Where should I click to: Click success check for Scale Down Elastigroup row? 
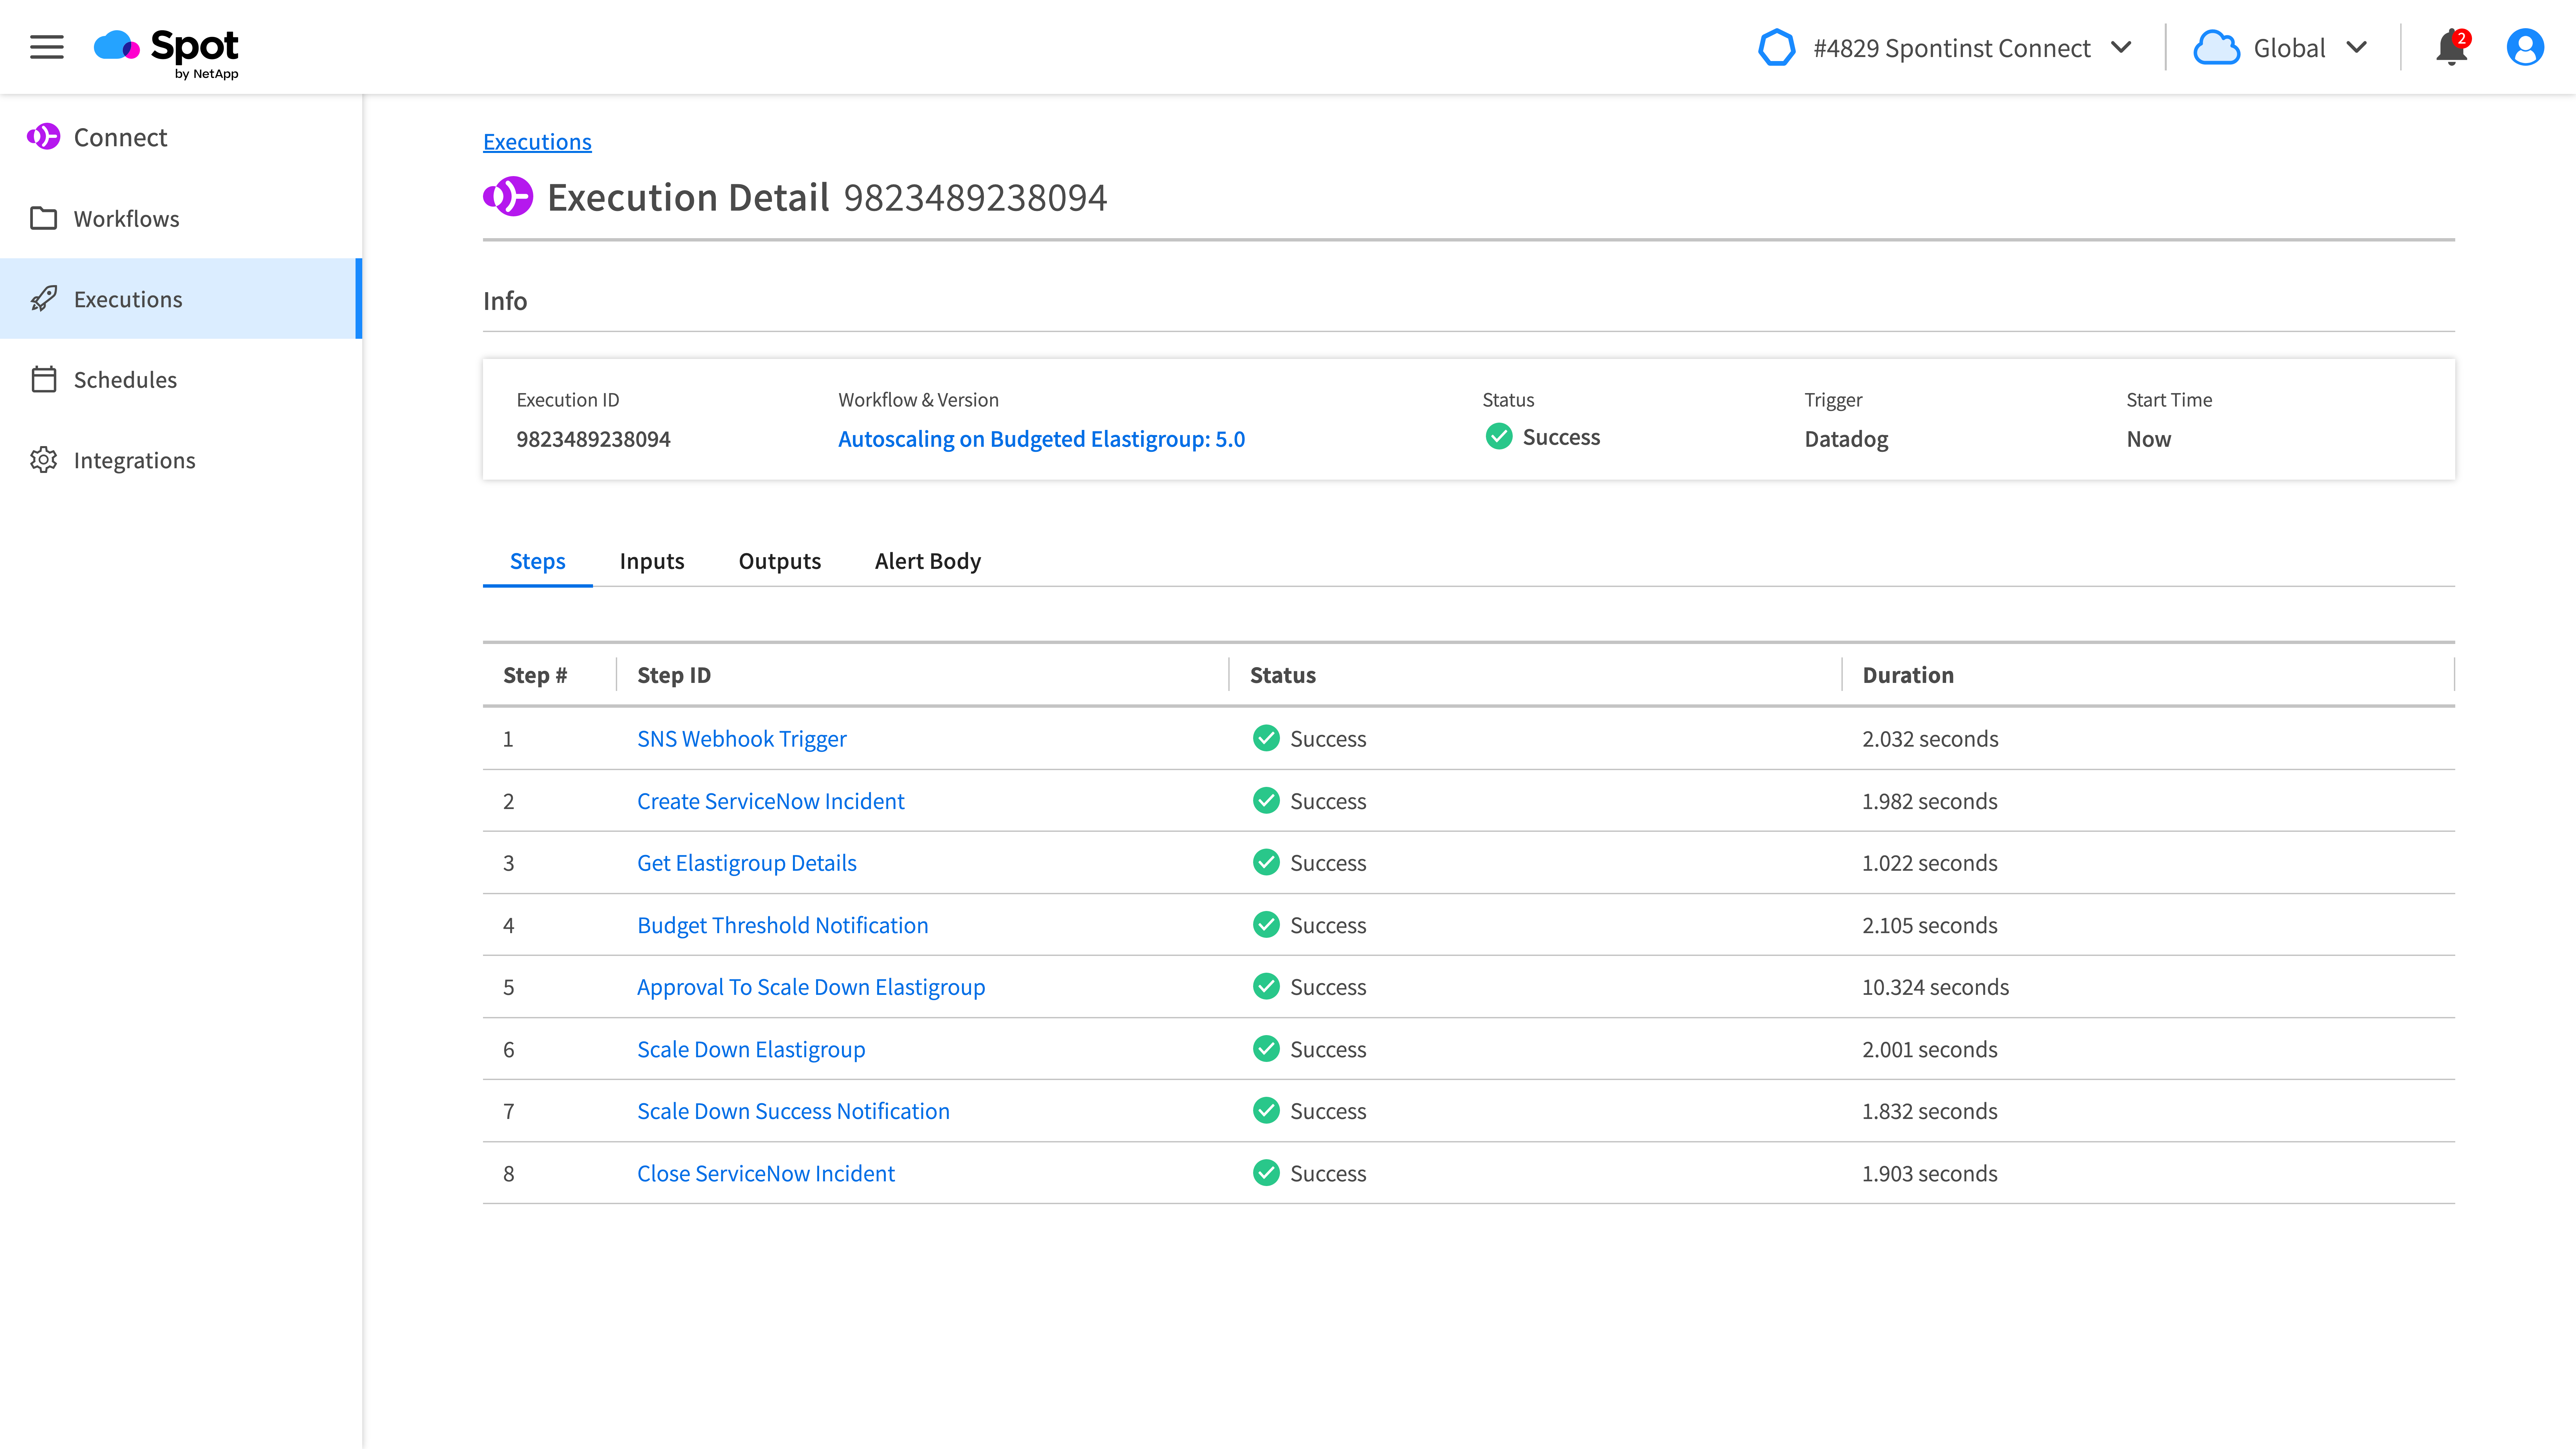1266,1049
